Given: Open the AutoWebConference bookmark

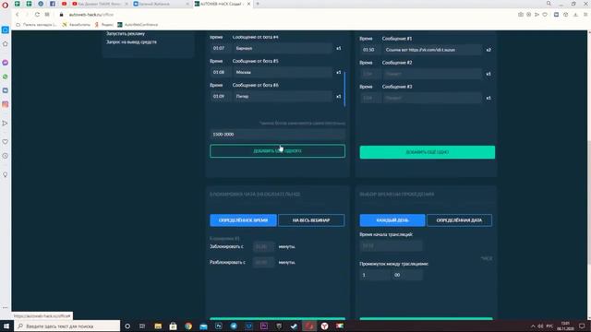Looking at the screenshot, I should click(x=138, y=25).
